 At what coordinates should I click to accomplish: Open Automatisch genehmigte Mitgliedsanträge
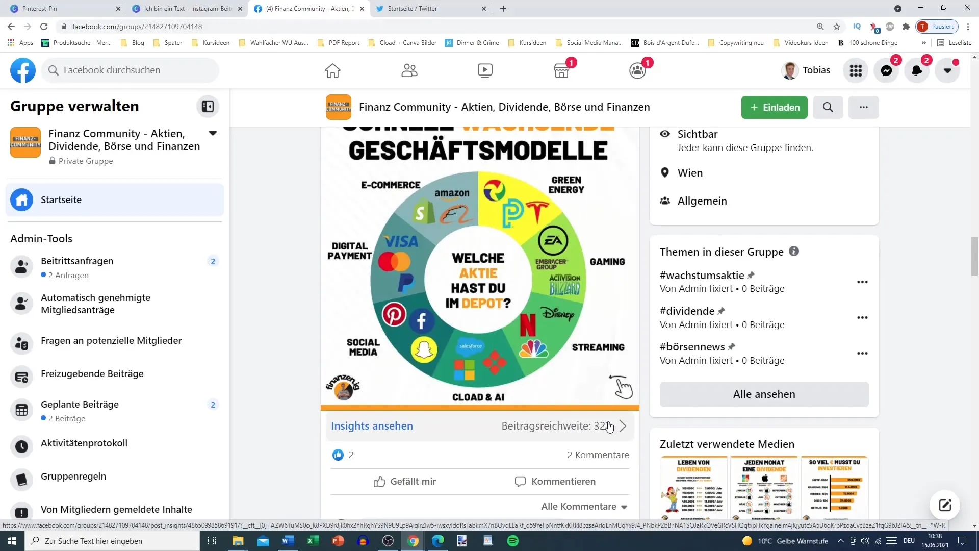click(x=115, y=304)
